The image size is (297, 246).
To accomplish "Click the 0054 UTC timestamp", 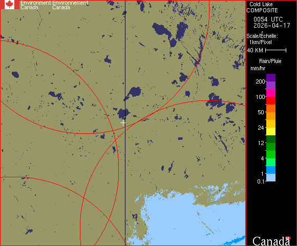I will (268, 19).
